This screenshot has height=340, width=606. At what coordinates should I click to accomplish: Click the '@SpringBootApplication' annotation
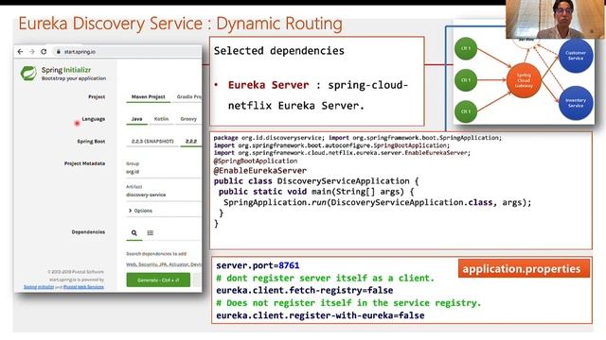coord(256,161)
